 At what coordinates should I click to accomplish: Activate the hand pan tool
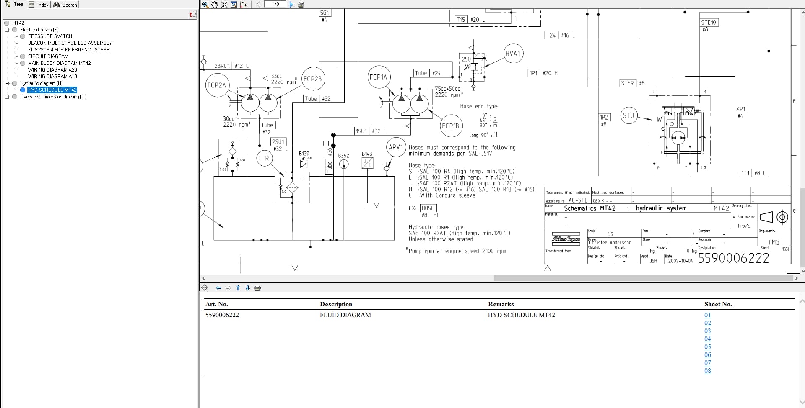pos(215,5)
